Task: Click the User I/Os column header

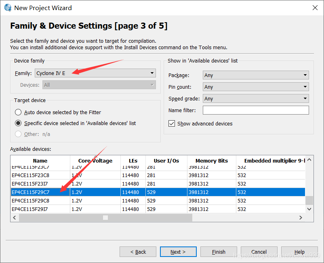Action: pos(166,161)
